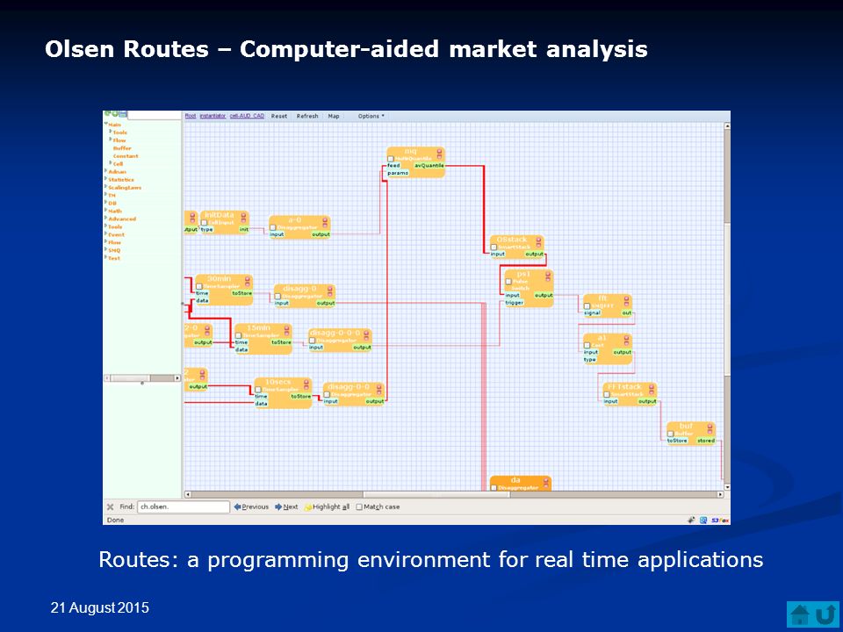
Task: Click the top red button on 30min block
Action: 248,279
